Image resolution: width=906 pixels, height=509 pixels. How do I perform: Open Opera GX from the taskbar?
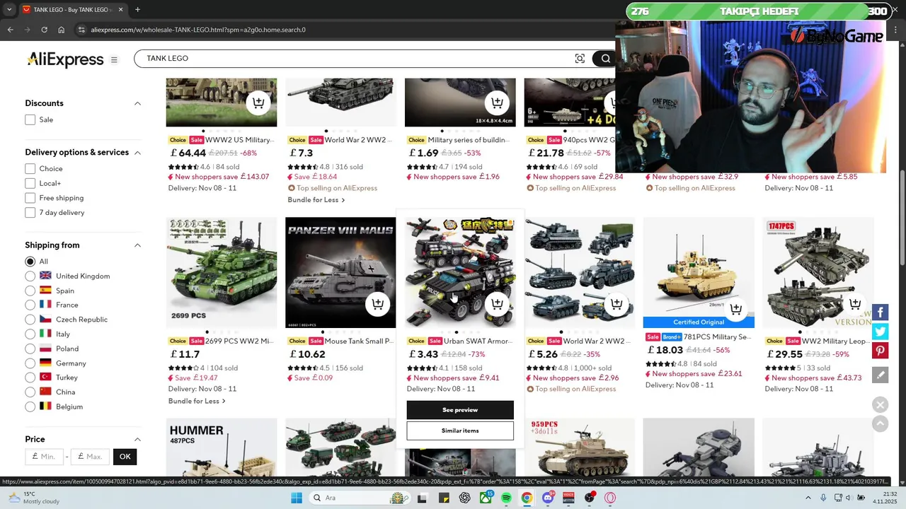(610, 498)
